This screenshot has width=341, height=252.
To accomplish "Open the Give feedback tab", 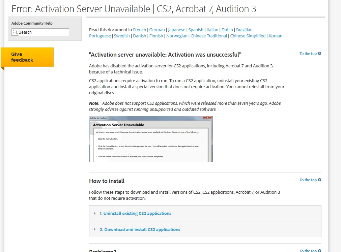I will [27, 57].
